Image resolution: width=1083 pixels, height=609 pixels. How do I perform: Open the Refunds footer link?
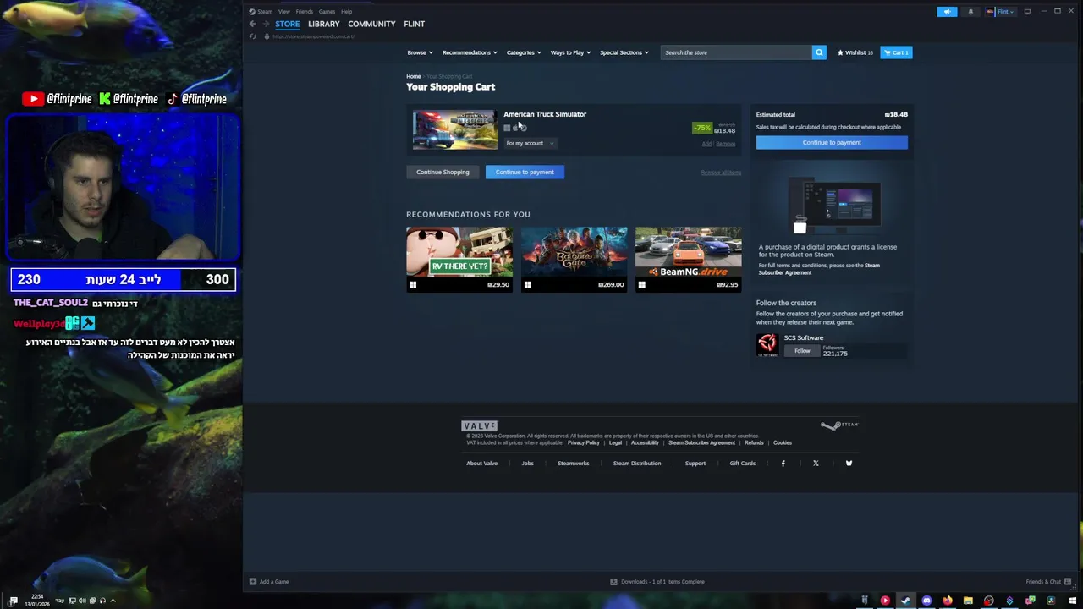coord(754,442)
